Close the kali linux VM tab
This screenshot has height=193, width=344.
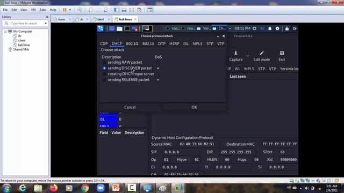pyautogui.click(x=135, y=19)
